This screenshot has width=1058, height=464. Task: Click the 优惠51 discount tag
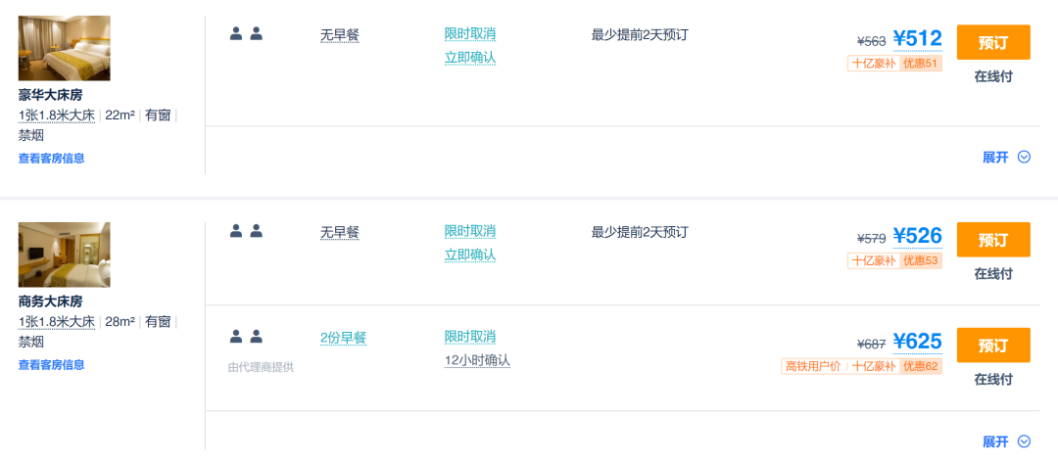921,64
